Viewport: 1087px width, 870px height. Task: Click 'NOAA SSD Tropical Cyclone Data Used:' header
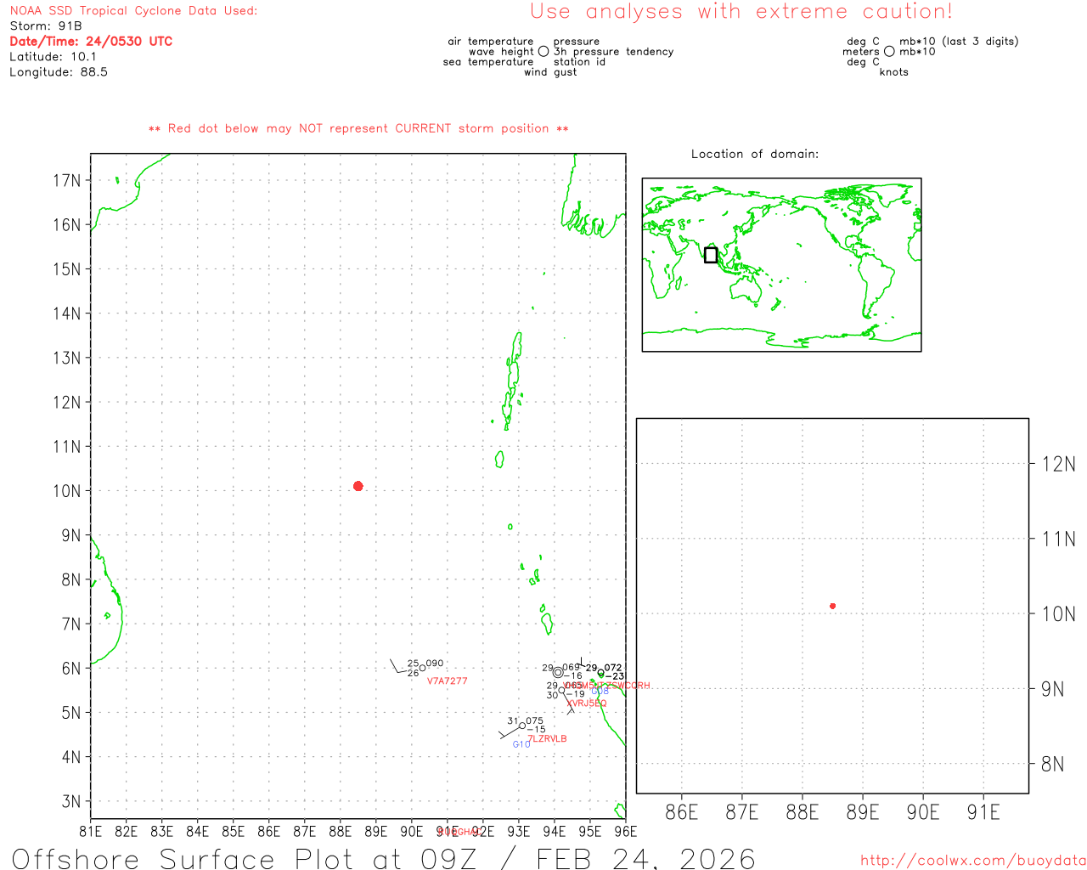point(133,11)
